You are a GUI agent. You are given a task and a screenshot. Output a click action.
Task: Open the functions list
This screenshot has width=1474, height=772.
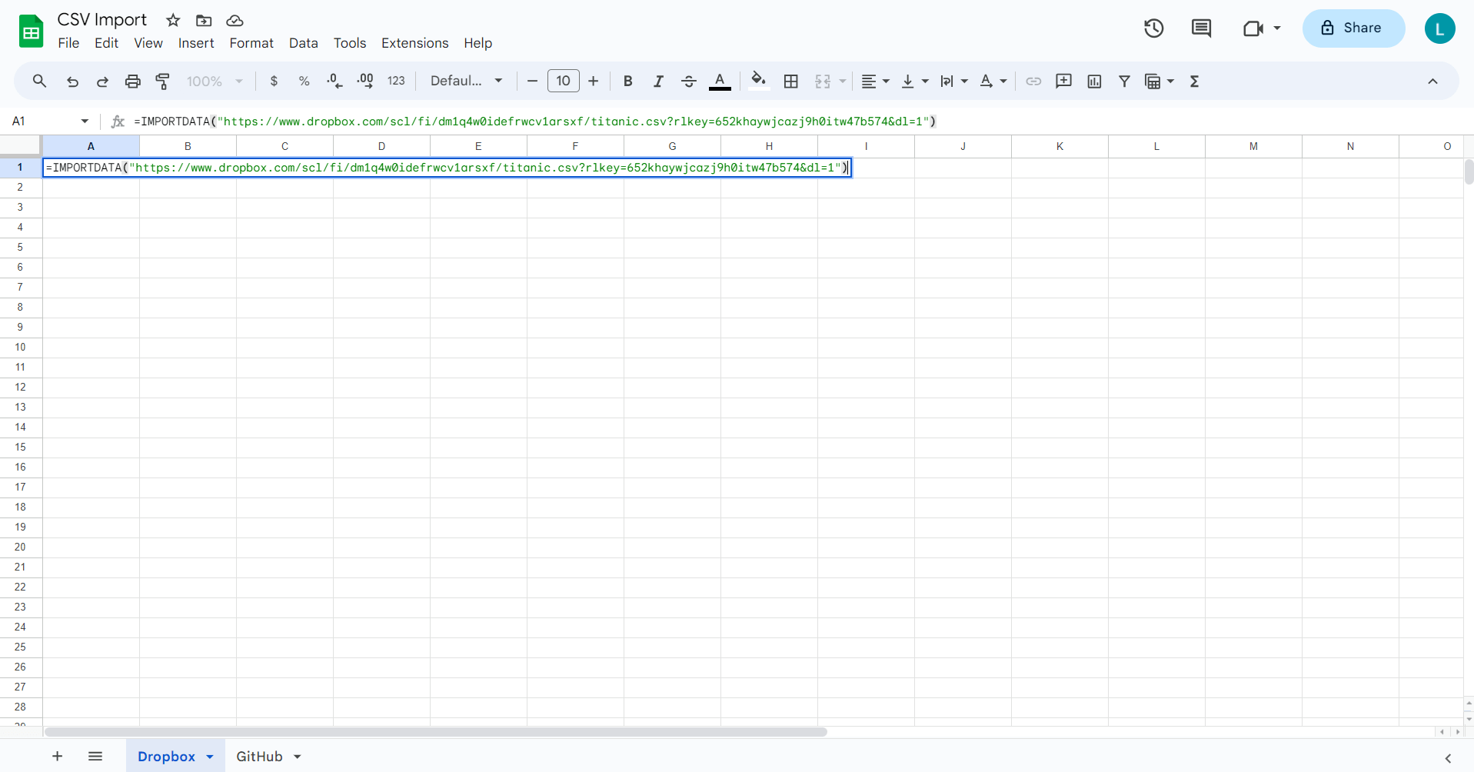point(1195,81)
